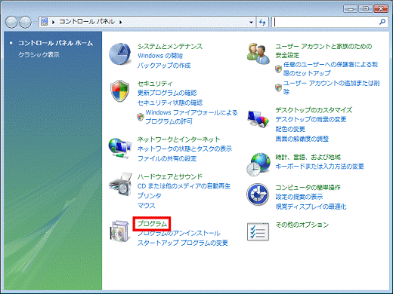The width and height of the screenshot is (393, 294).
Task: Click デスクトップの背景の変更 link
Action: point(311,119)
